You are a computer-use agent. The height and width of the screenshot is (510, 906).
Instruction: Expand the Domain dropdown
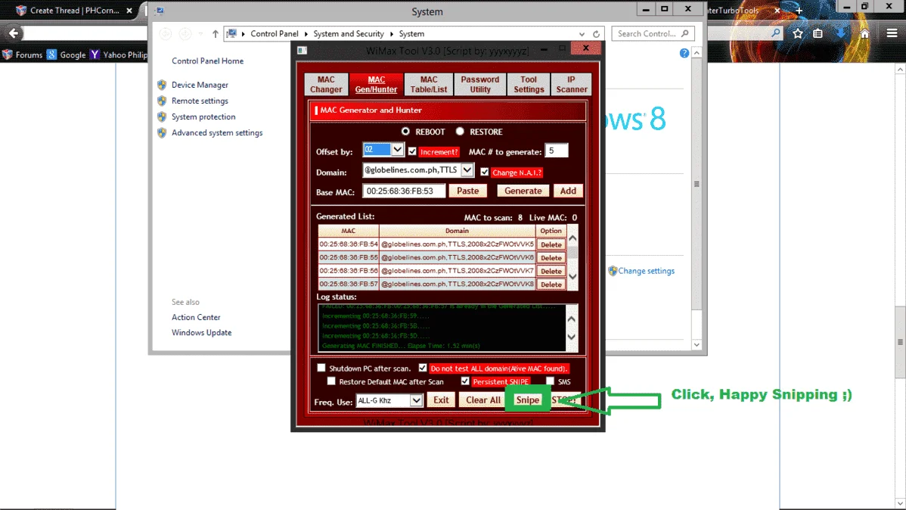[x=467, y=170]
